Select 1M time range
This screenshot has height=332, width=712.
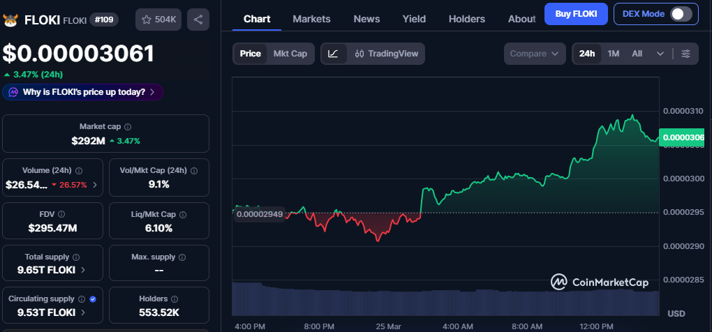coord(614,54)
